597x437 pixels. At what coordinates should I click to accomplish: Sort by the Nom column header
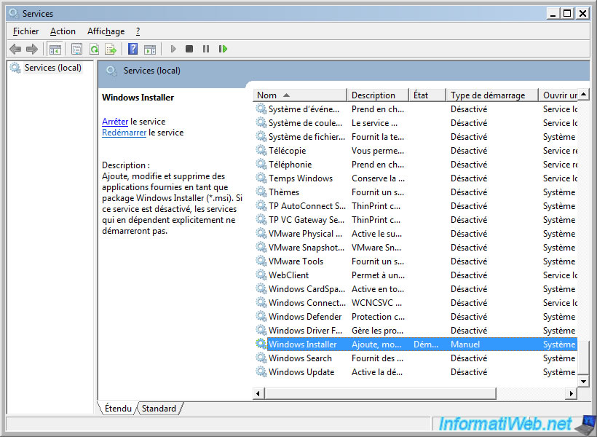pos(300,95)
